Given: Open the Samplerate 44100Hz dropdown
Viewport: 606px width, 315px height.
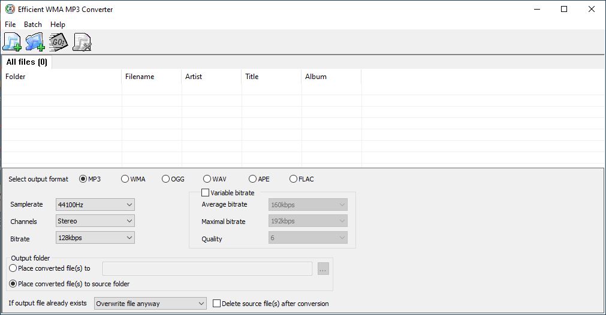Looking at the screenshot, I should point(95,205).
